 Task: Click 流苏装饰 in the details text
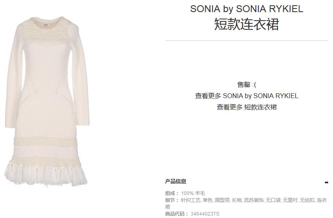(x=253, y=200)
